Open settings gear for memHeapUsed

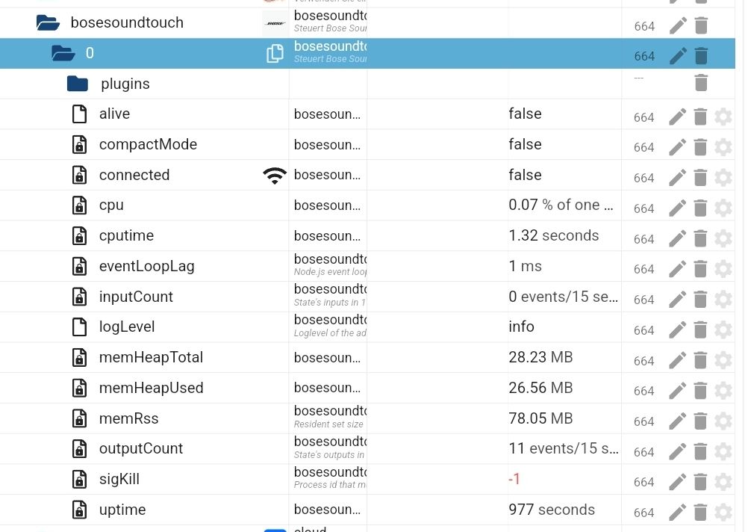click(x=723, y=391)
